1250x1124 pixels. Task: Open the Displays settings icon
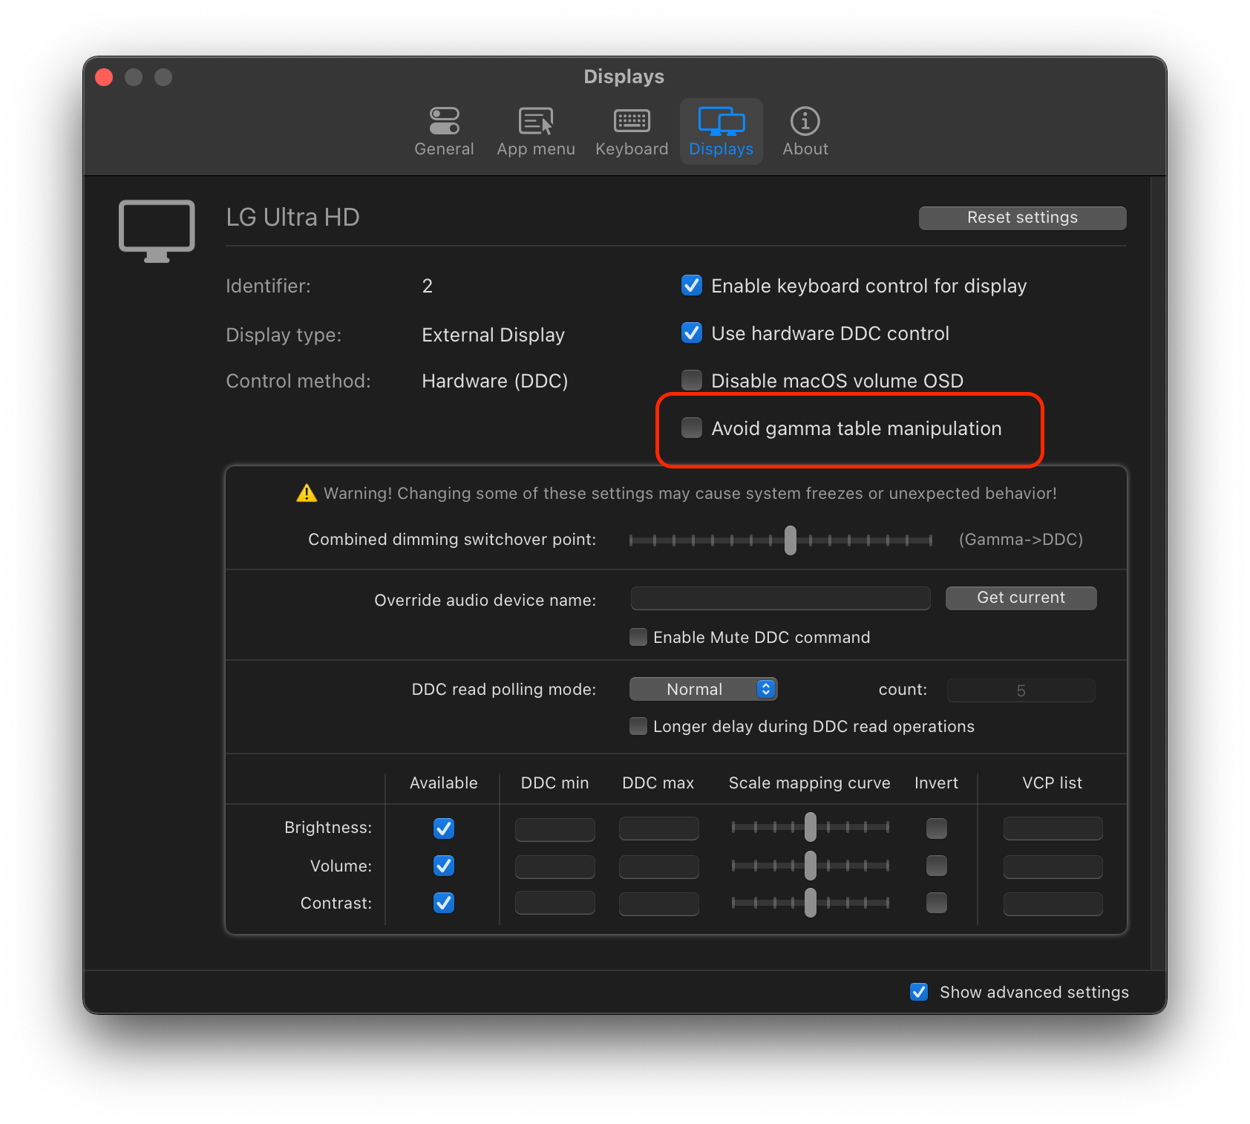(720, 131)
